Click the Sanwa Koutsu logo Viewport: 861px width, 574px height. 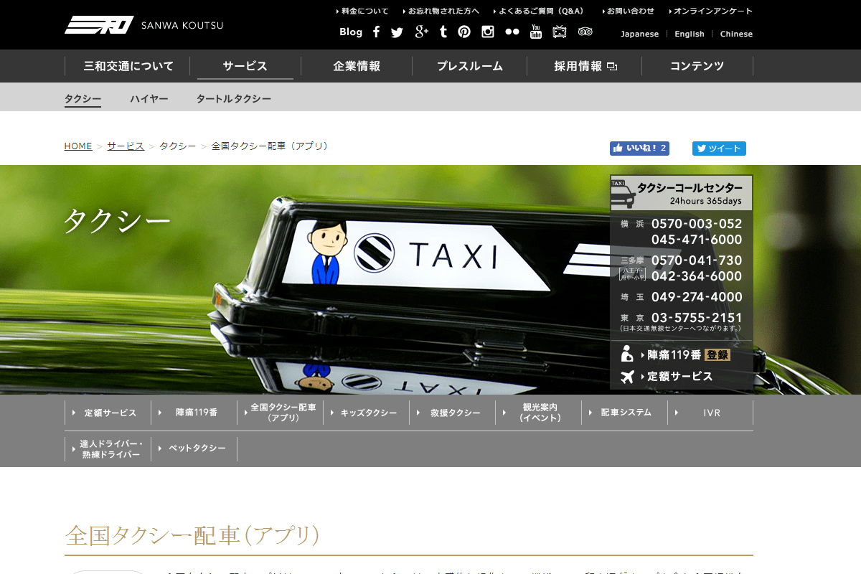pos(144,25)
